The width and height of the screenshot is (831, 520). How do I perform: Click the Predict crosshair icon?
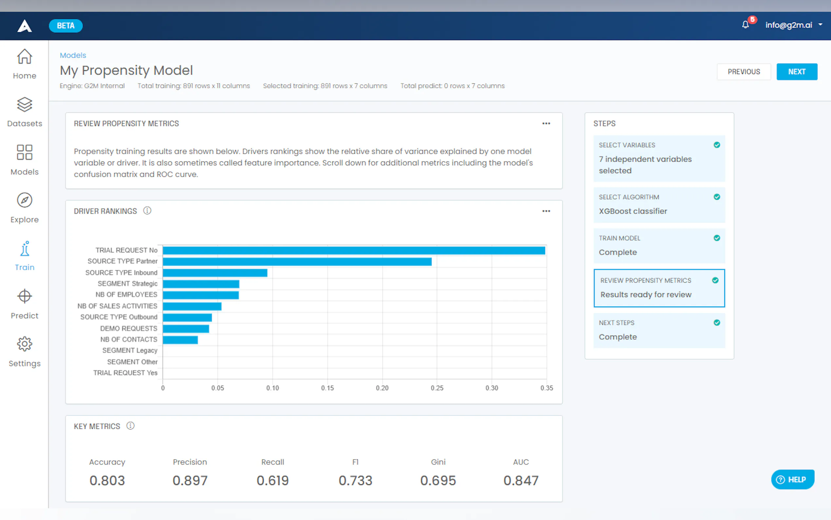pyautogui.click(x=24, y=296)
